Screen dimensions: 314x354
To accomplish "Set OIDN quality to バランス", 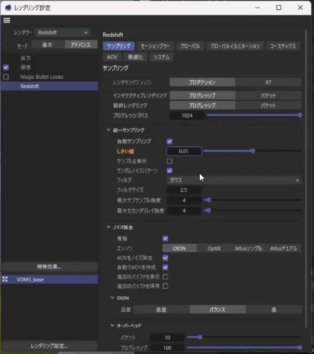I will click(218, 310).
